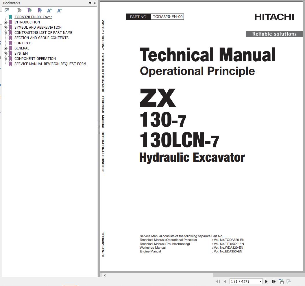Open the INTRODUCTION bookmark
Viewport: 305px width, 286px height.
click(27, 22)
